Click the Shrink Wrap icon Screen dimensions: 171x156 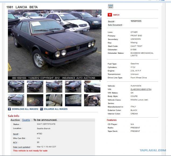(x=110, y=6)
